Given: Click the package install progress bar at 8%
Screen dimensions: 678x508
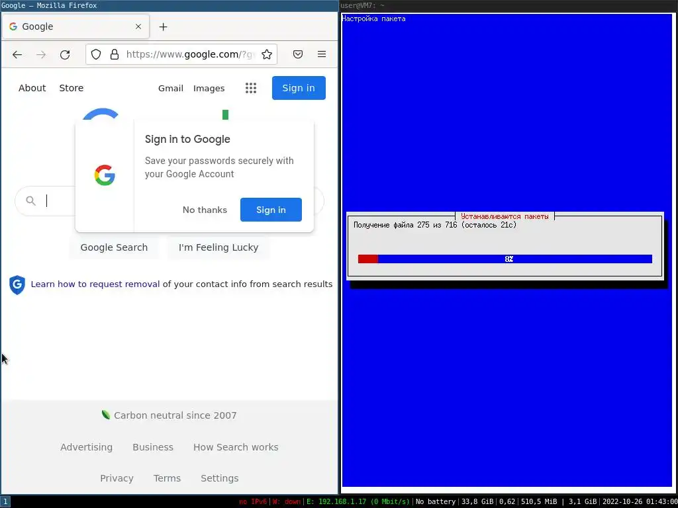Looking at the screenshot, I should [505, 259].
